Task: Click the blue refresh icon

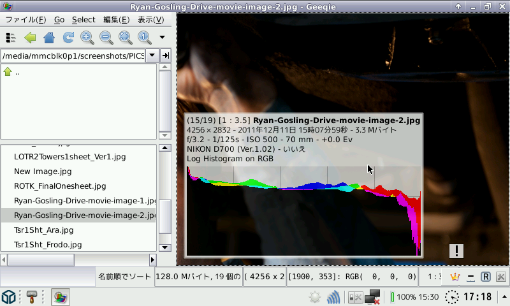Action: 68,38
